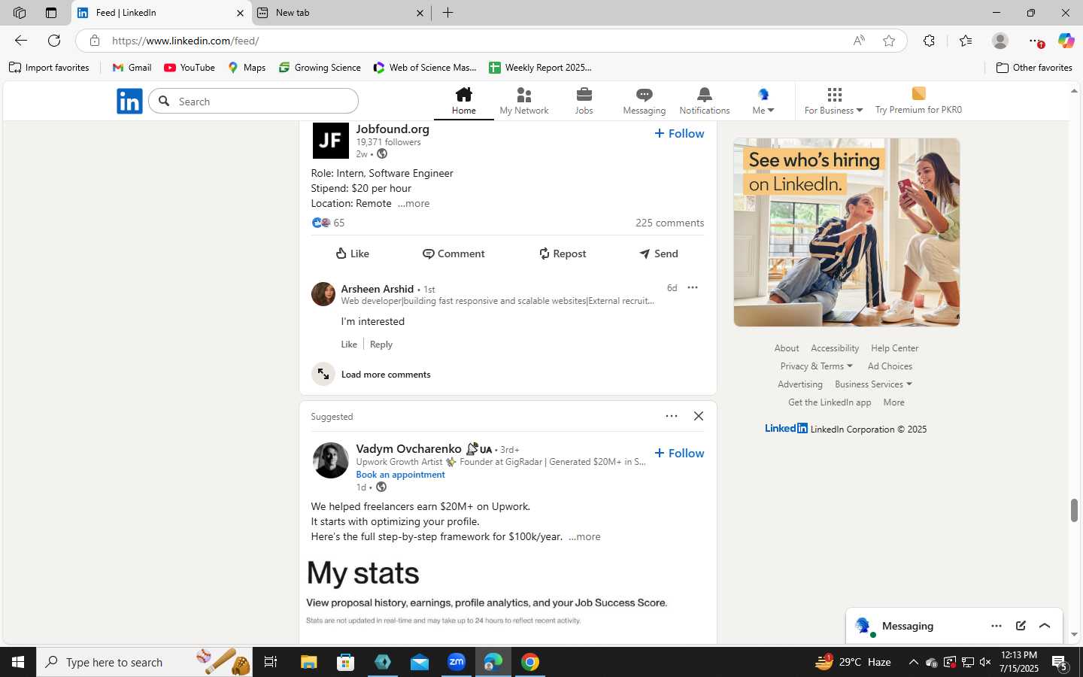Open the Gmail bookmark
This screenshot has width=1083, height=677.
132,68
